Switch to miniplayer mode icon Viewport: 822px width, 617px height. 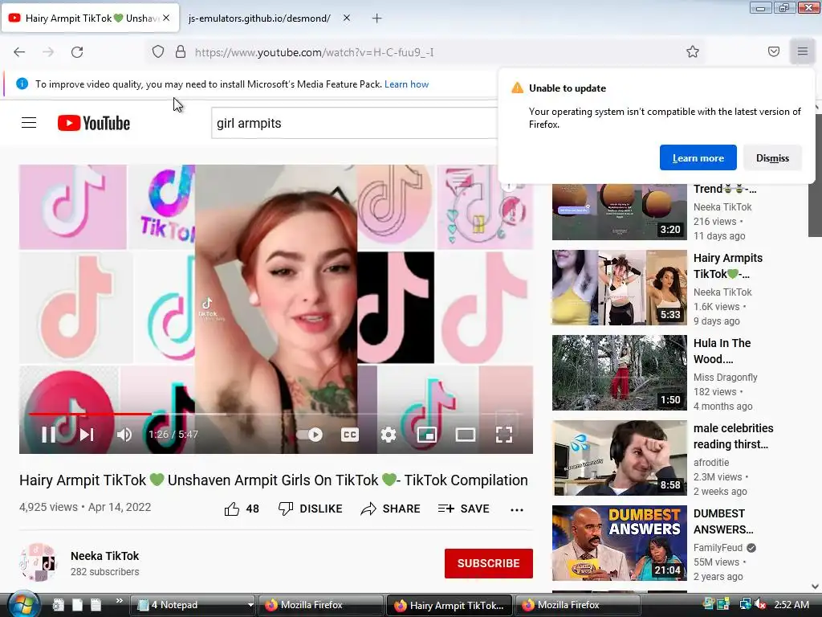(x=427, y=435)
